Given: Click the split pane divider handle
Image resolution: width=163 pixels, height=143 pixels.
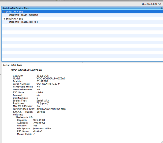Looking at the screenshot, I should click(82, 62).
